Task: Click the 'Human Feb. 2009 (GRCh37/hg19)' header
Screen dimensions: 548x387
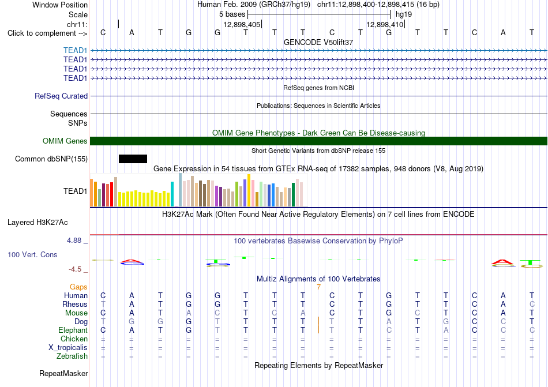Action: click(x=254, y=5)
